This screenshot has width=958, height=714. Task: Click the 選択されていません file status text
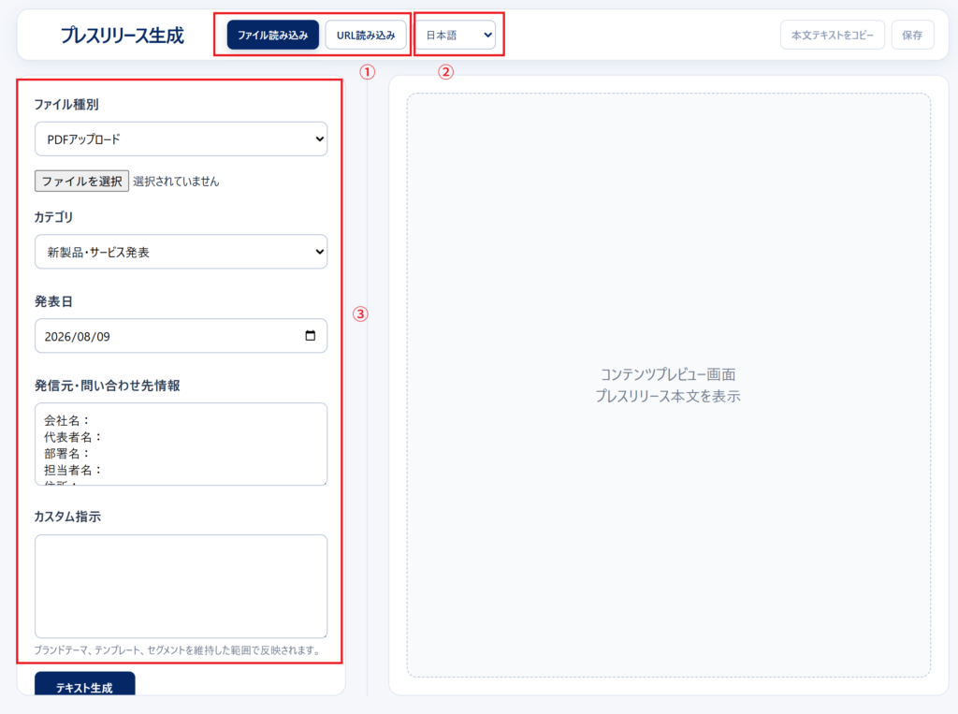coord(176,181)
